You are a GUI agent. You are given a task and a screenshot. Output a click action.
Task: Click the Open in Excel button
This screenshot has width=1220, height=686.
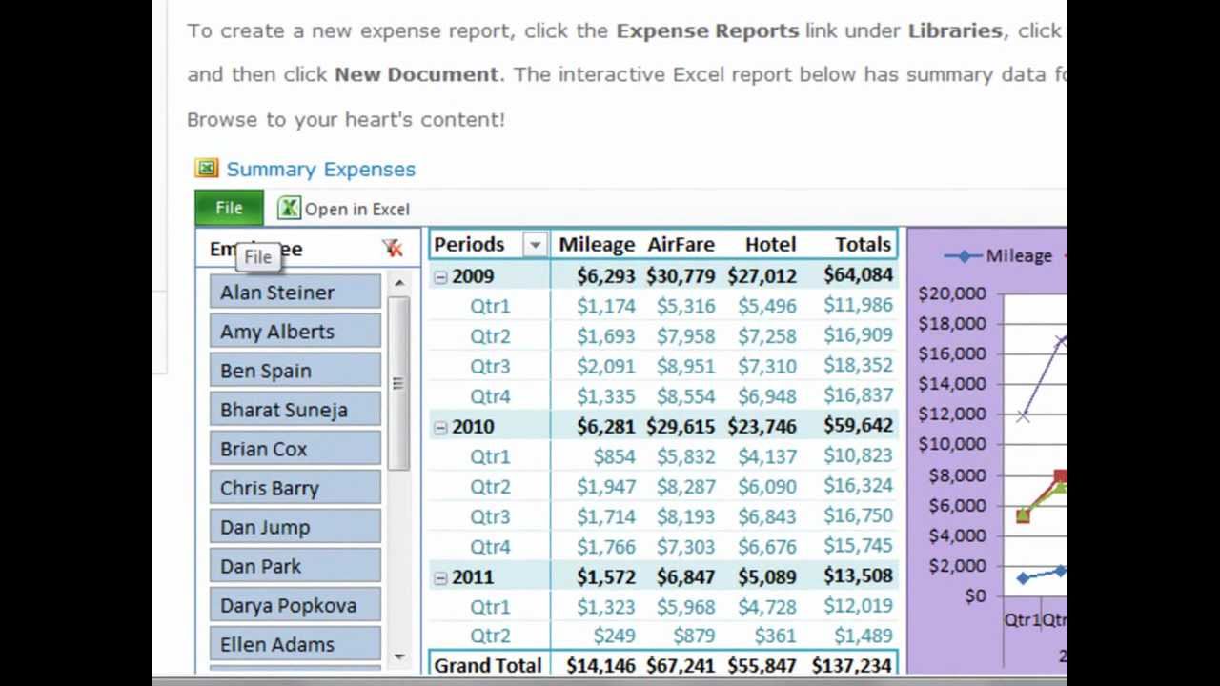[x=343, y=209]
